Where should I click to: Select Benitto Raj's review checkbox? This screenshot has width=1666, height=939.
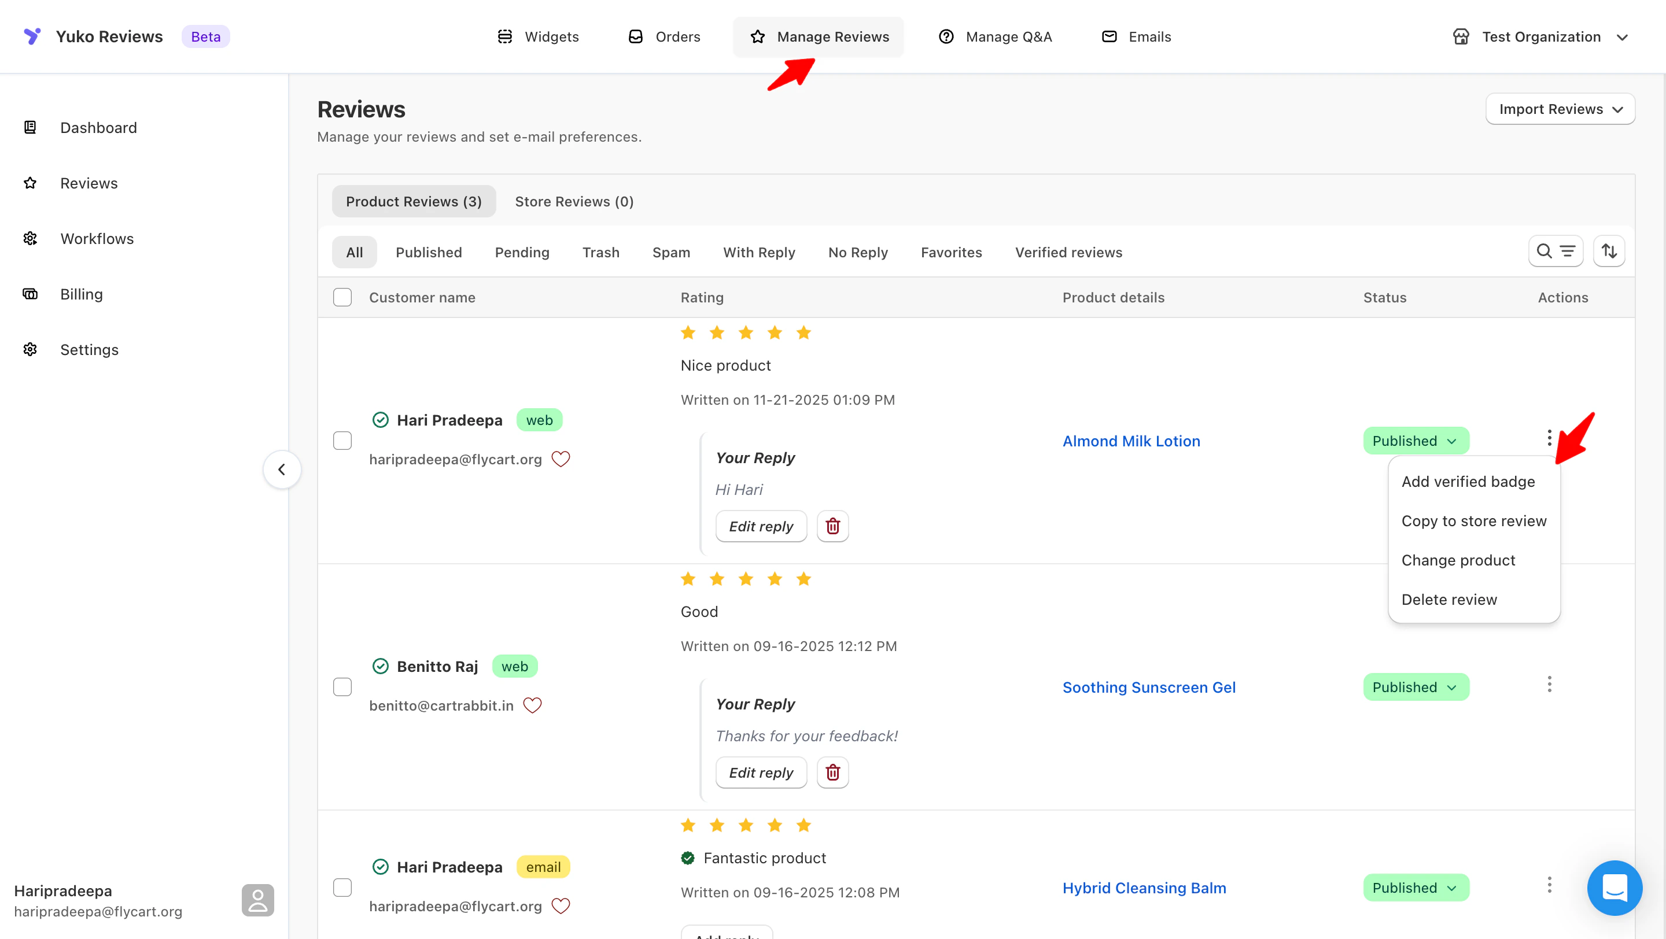click(x=342, y=687)
